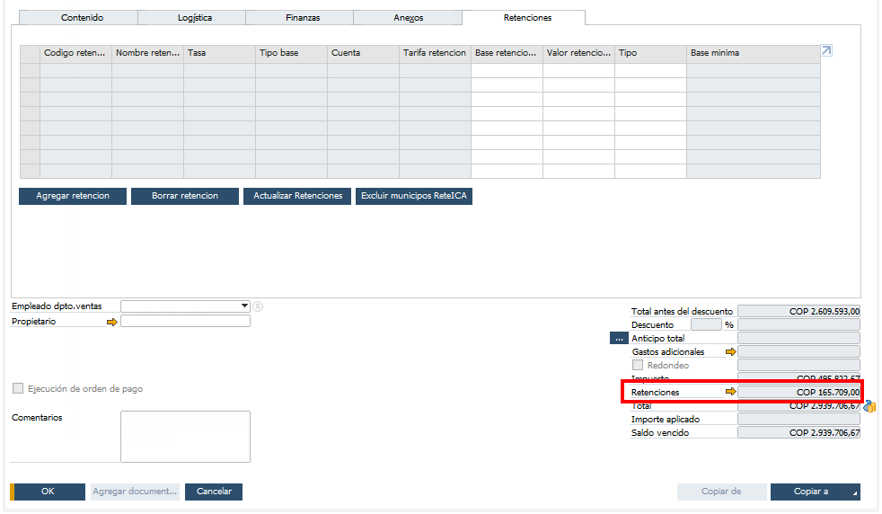Click the Gastos adicionales orange link arrow
This screenshot has height=514, width=882.
[x=730, y=352]
